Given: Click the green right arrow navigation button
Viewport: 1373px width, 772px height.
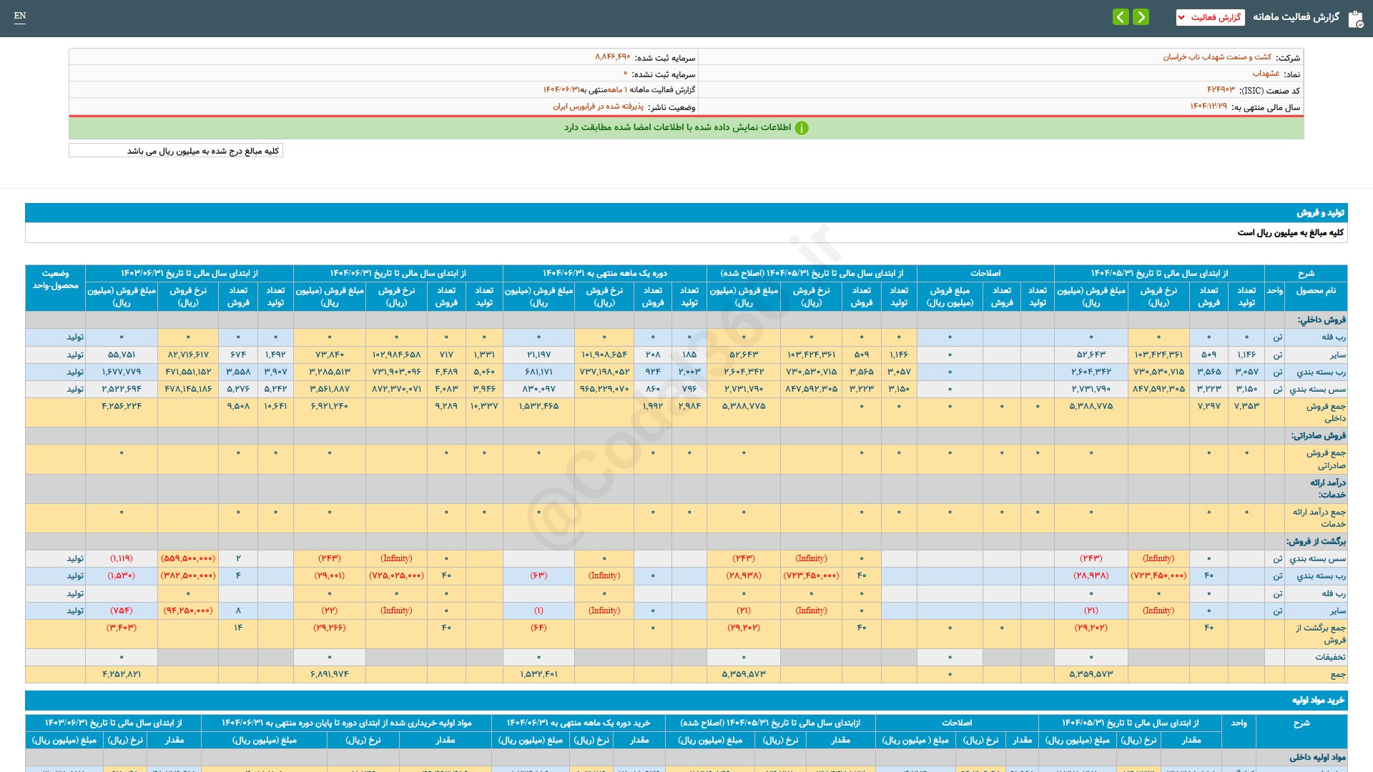Looking at the screenshot, I should pyautogui.click(x=1141, y=16).
